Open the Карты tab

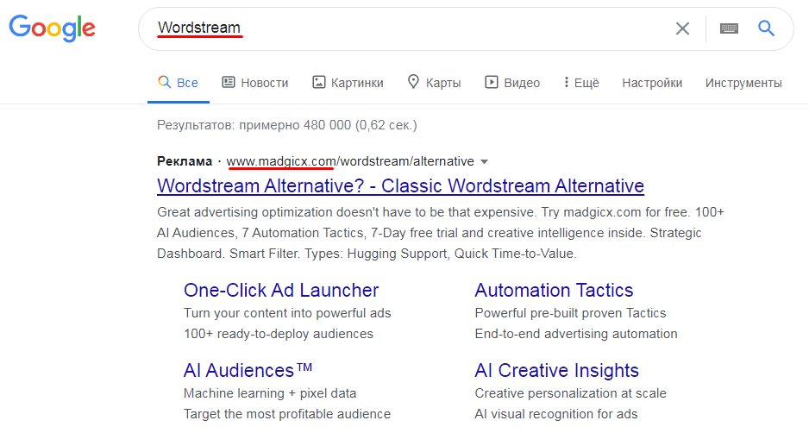pos(434,83)
